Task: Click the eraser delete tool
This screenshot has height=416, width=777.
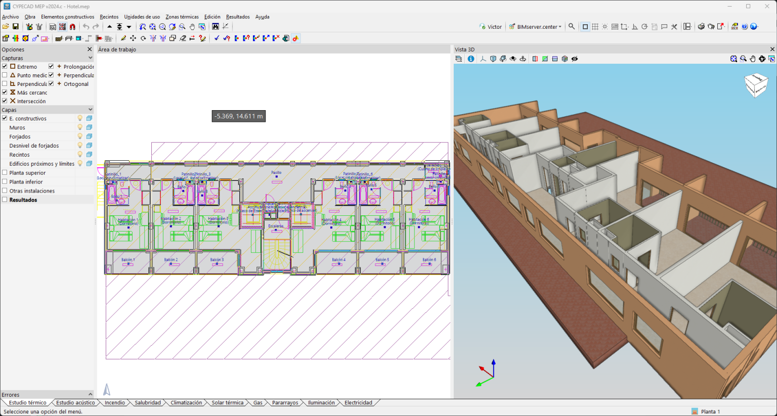Action: (183, 38)
